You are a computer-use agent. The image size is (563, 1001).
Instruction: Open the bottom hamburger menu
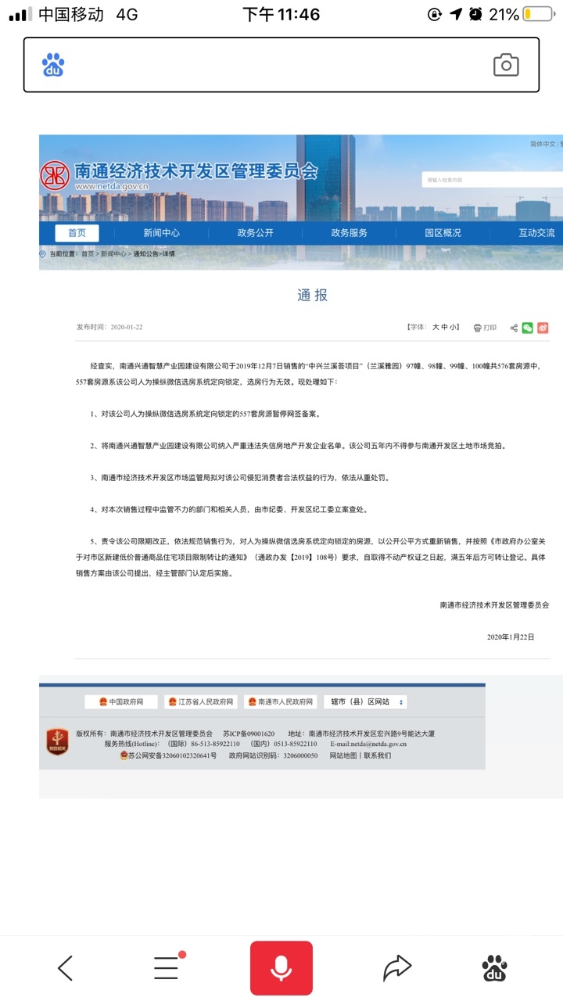166,968
